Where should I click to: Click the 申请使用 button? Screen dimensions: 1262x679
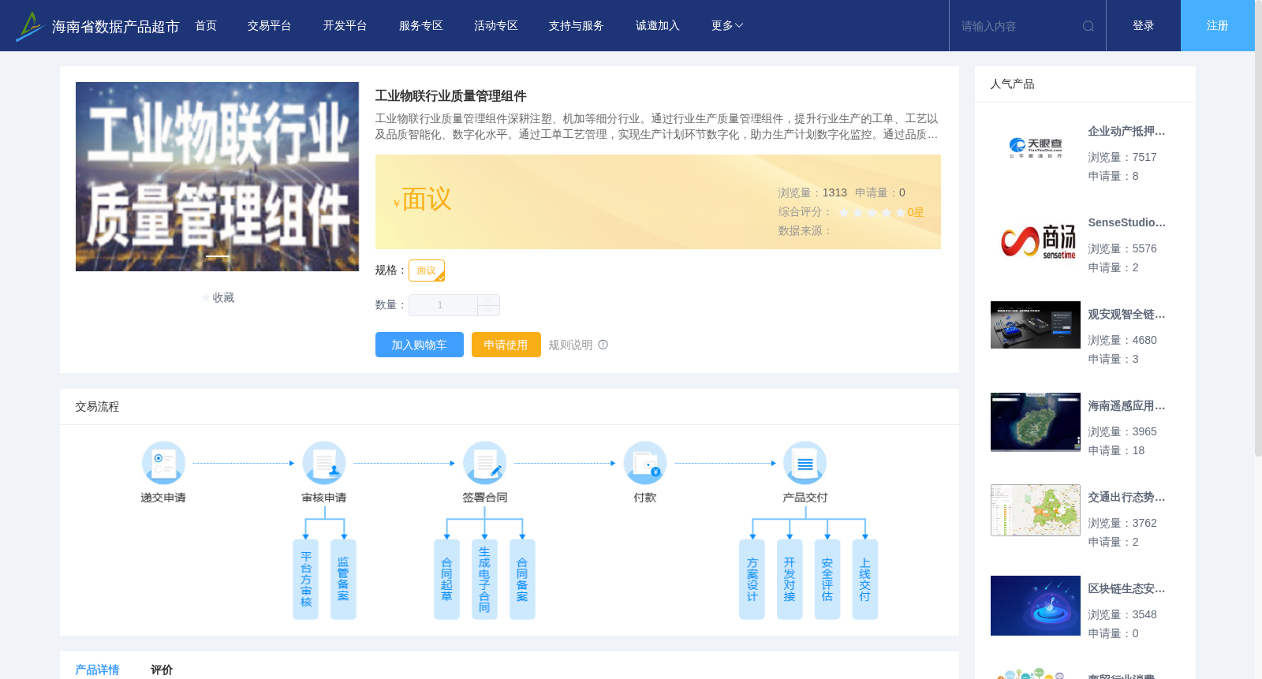click(506, 345)
